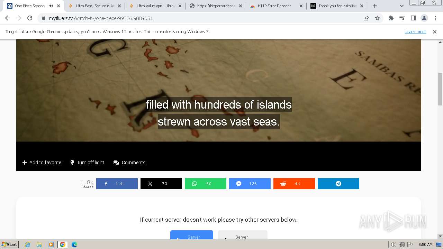Close the HTTP Error Decoder tab
This screenshot has height=249, width=443.
point(301,6)
